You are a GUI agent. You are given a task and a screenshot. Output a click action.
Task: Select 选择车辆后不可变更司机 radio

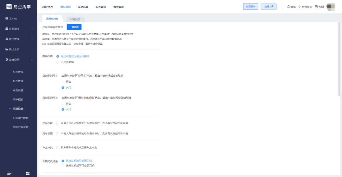(x=63, y=166)
